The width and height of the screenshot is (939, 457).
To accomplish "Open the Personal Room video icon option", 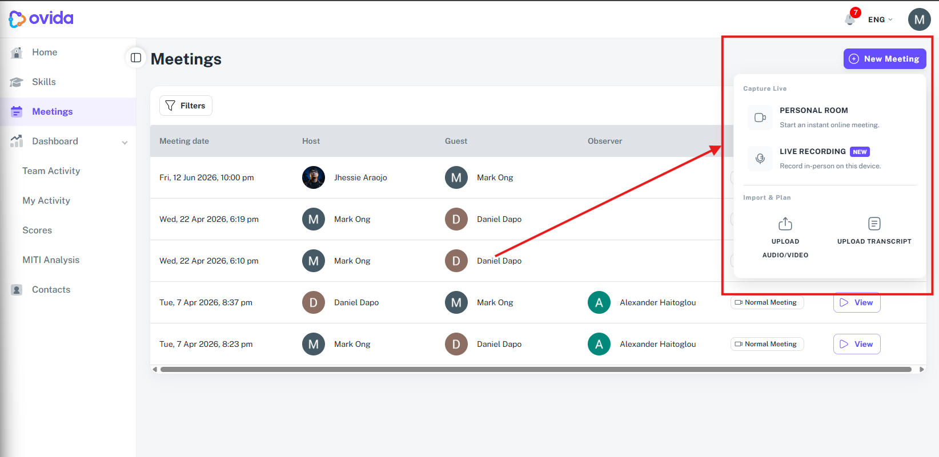I will click(760, 118).
